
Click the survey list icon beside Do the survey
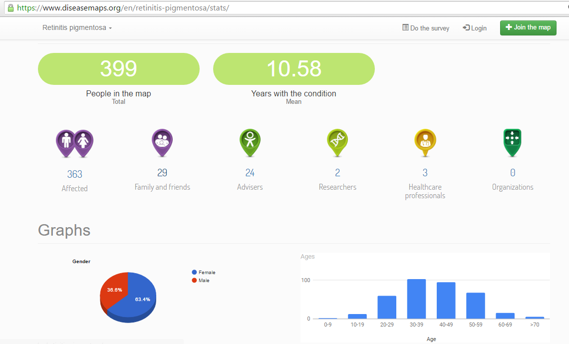click(405, 27)
